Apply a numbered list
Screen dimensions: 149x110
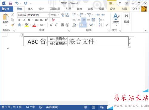82,15
